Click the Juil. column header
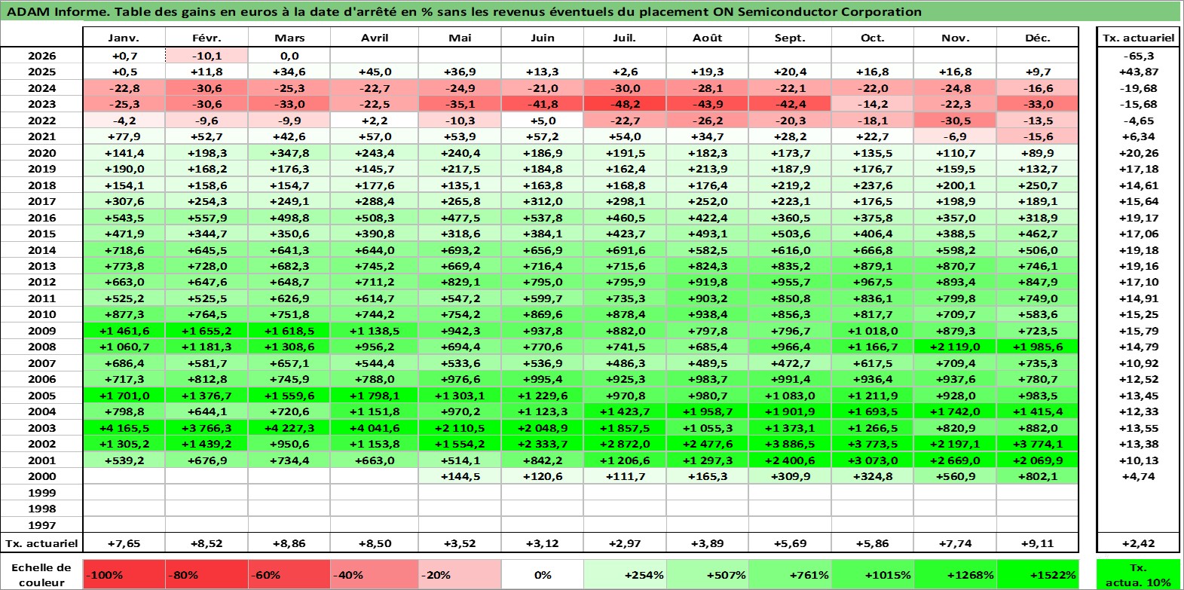The height and width of the screenshot is (590, 1184). click(625, 38)
